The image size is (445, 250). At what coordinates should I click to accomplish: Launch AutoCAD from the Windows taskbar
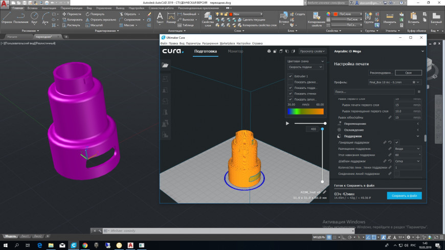[x=130, y=245]
